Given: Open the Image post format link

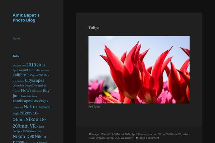Looking at the screenshot, I should pos(95,134).
